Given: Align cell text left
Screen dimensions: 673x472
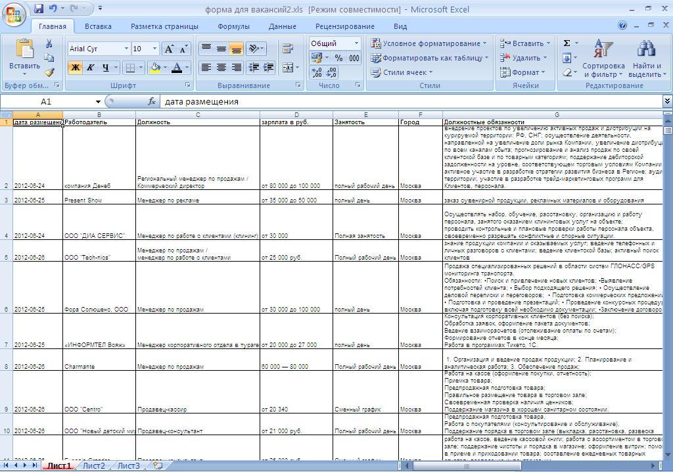Looking at the screenshot, I should (206, 68).
